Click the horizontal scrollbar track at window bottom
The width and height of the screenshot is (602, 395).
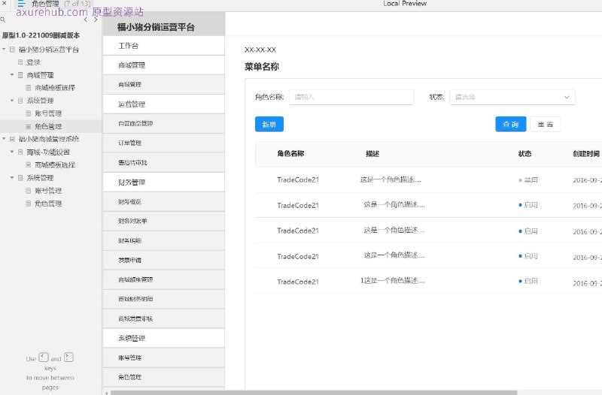314,393
